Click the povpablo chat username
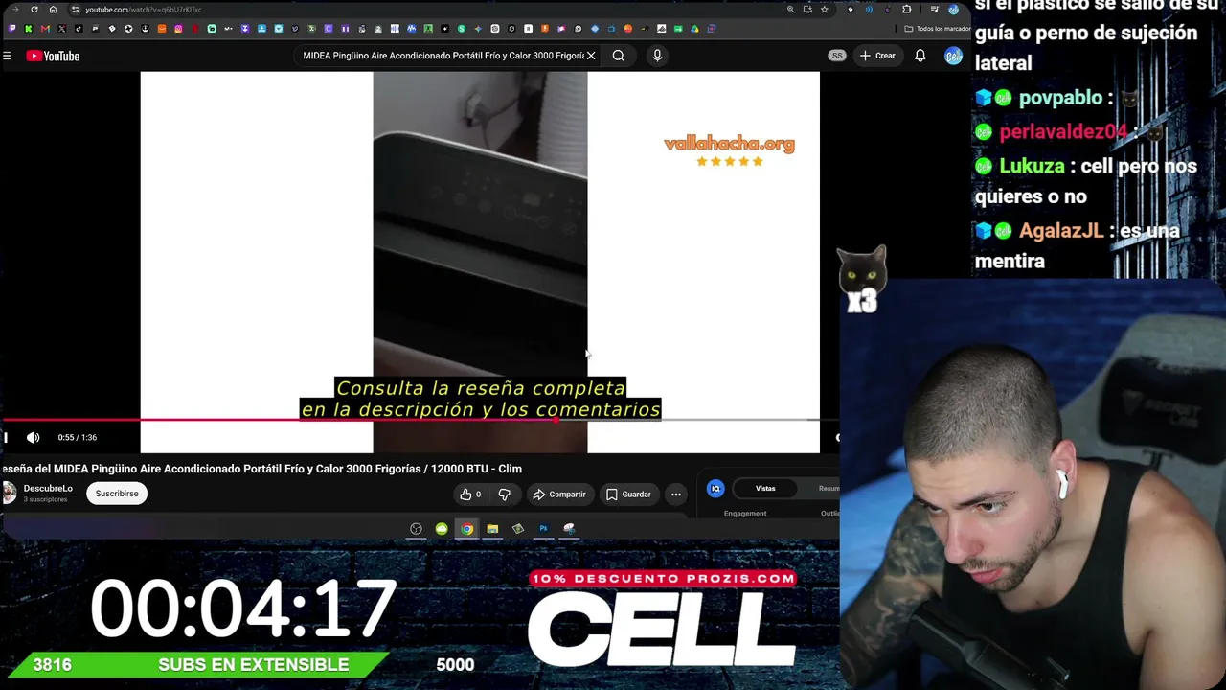Image resolution: width=1226 pixels, height=690 pixels. point(1060,98)
